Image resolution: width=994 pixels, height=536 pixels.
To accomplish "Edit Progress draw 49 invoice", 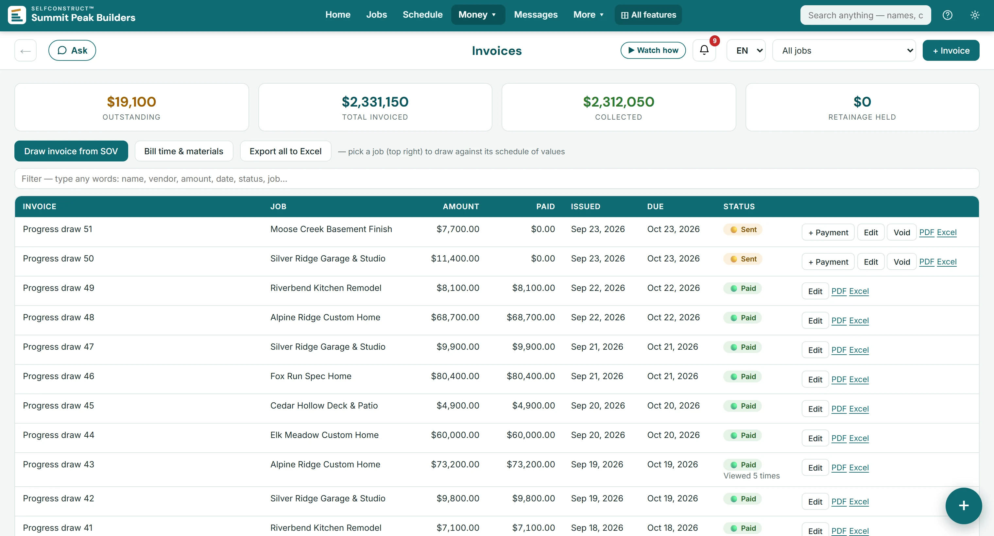I will (x=815, y=291).
